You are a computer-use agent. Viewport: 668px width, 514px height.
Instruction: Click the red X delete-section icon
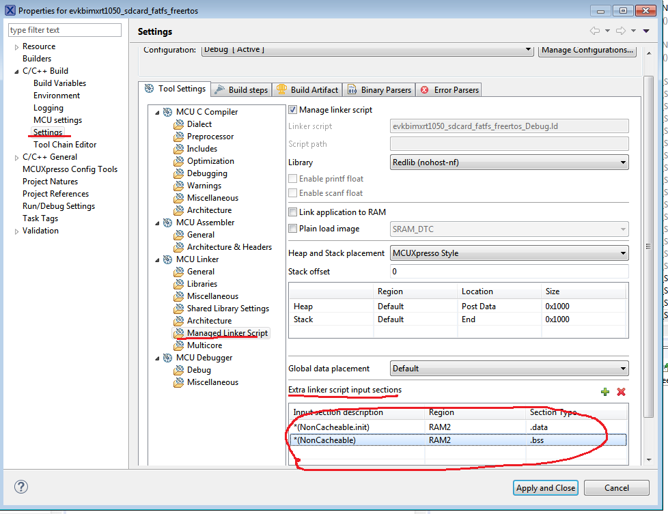point(621,392)
